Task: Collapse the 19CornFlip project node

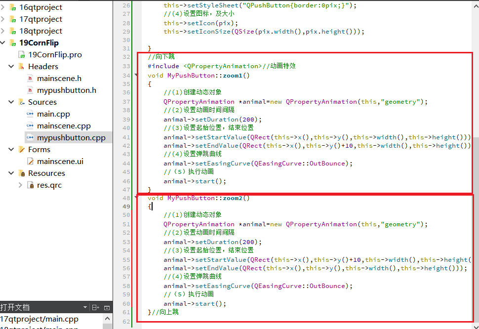Action: point(3,43)
